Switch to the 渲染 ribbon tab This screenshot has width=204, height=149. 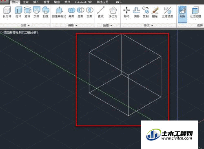coord(25,2)
